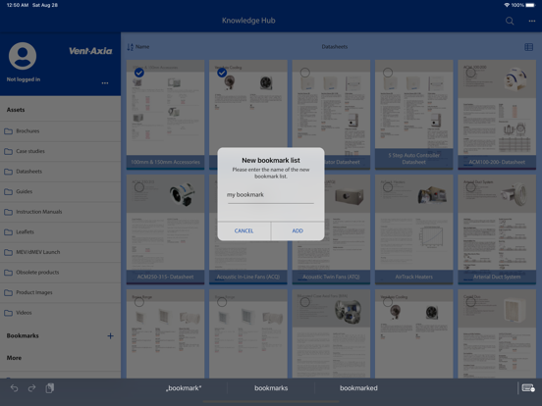
Task: Open the Datasheets folder
Action: click(x=61, y=172)
